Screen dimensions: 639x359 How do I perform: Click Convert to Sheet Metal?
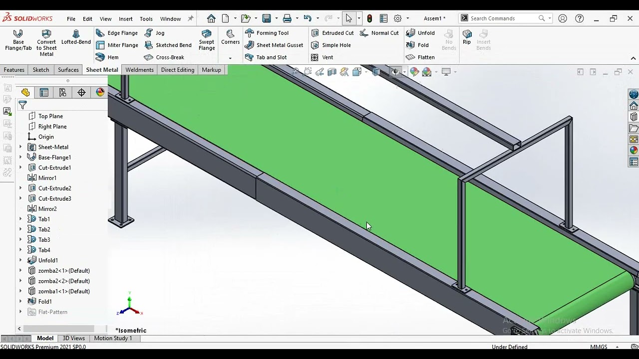tap(46, 43)
